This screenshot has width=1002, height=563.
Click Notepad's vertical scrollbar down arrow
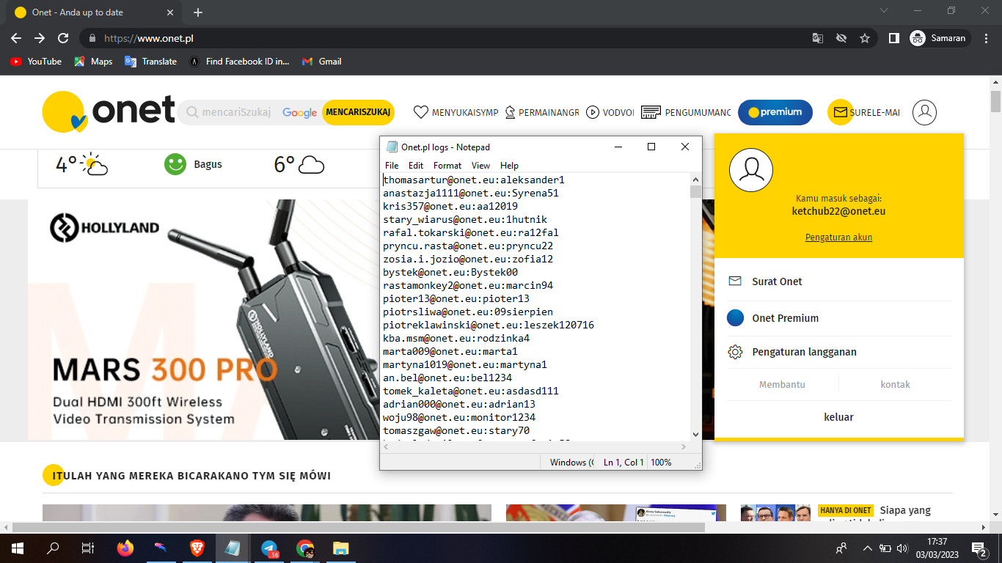click(x=695, y=435)
